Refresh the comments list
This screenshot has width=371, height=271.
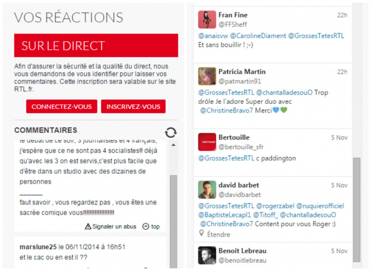171,132
